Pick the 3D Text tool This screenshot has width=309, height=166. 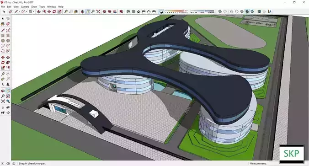pyautogui.click(x=8, y=85)
